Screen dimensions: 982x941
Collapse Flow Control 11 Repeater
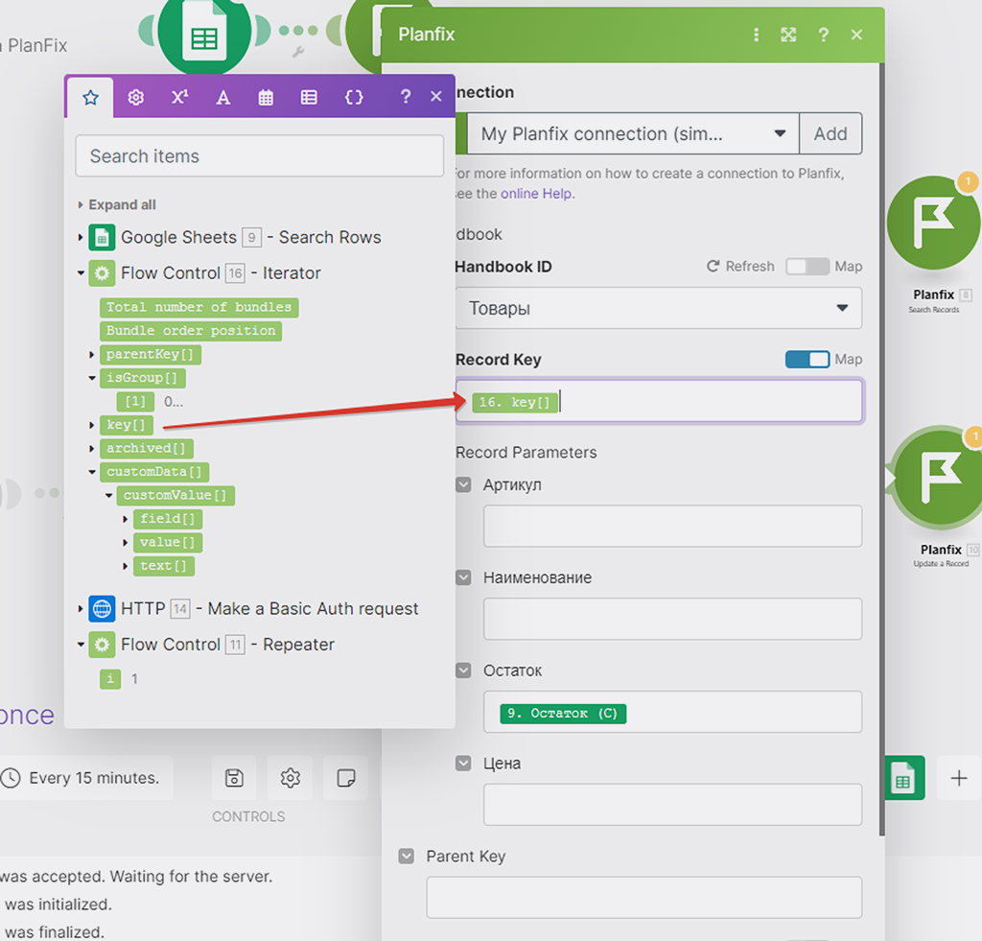(81, 645)
